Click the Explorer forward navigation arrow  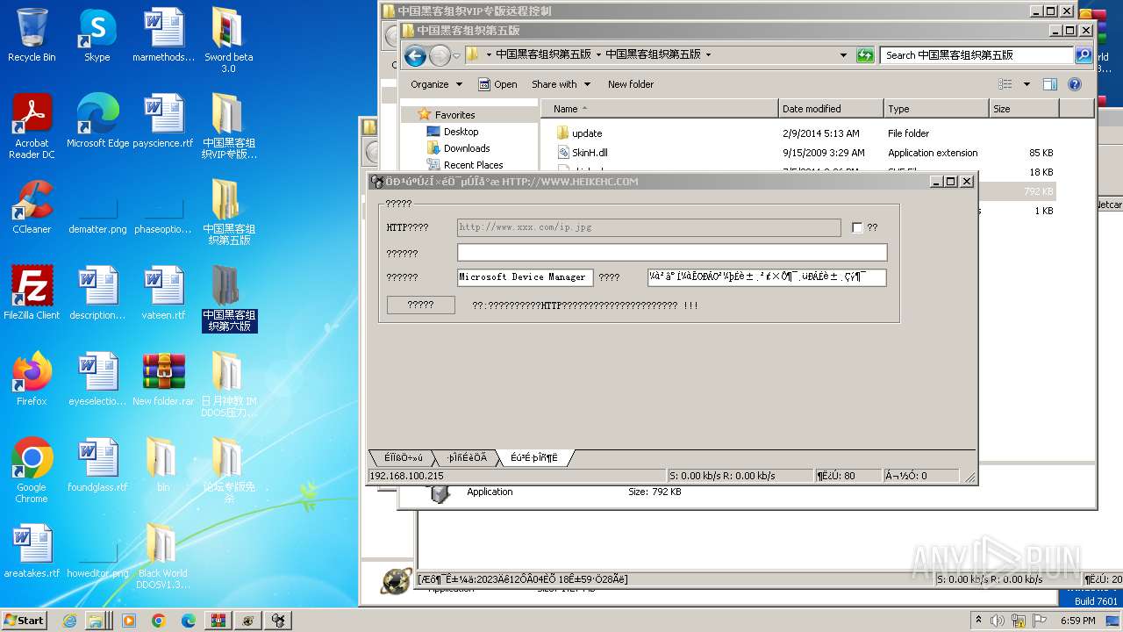pos(440,55)
